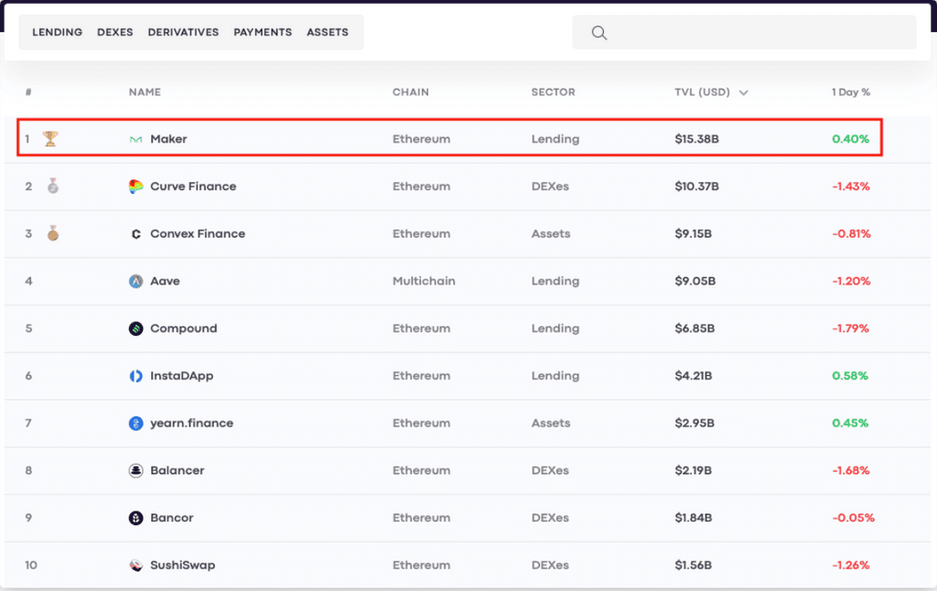Open the Derivatives category tab
The width and height of the screenshot is (937, 591).
(x=183, y=32)
